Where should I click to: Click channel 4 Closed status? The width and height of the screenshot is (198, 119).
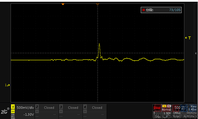pyautogui.click(x=97, y=108)
